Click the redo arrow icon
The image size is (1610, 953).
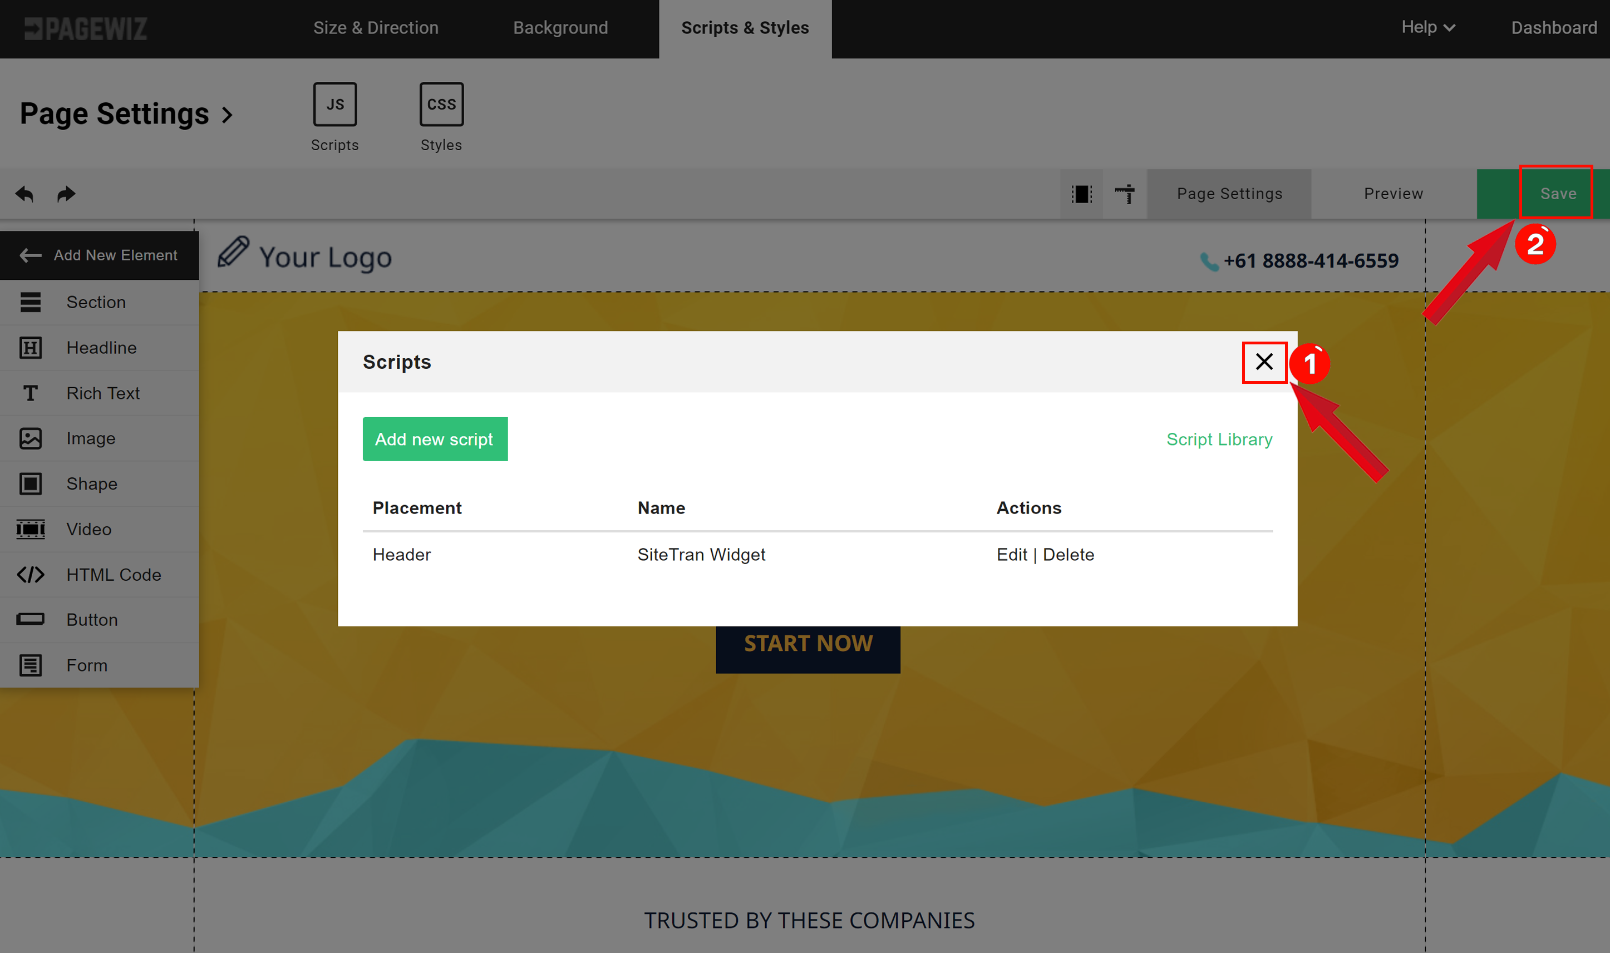coord(66,193)
